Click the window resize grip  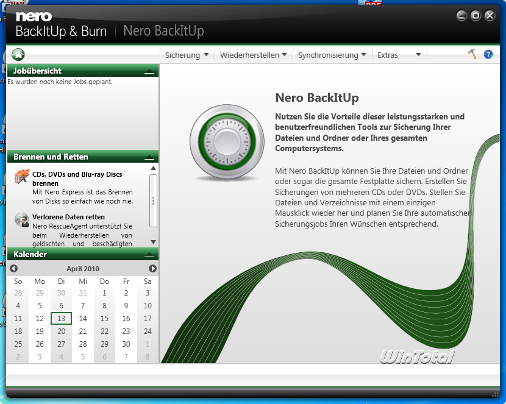[496, 394]
